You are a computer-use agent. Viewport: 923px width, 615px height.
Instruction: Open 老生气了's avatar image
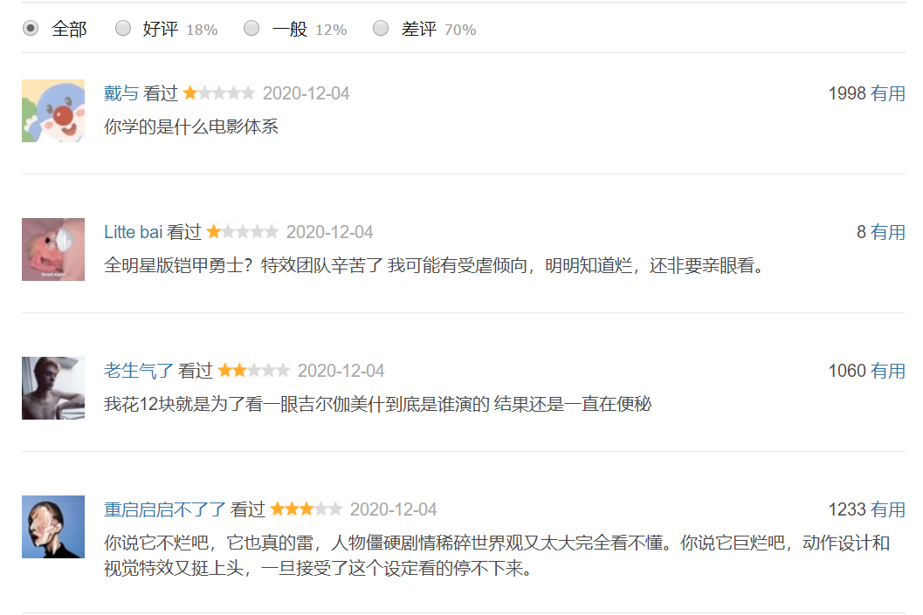[x=53, y=388]
